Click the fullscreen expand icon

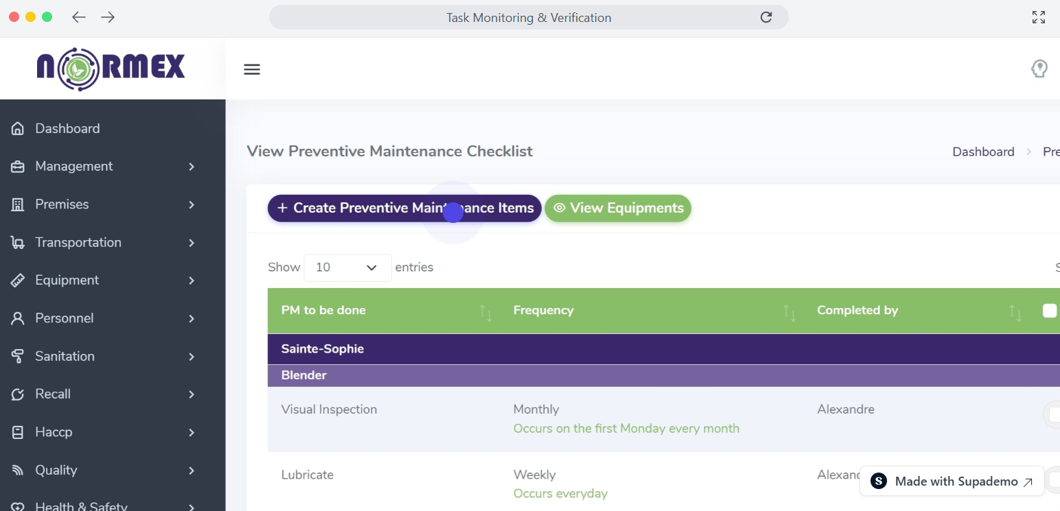pos(1039,17)
